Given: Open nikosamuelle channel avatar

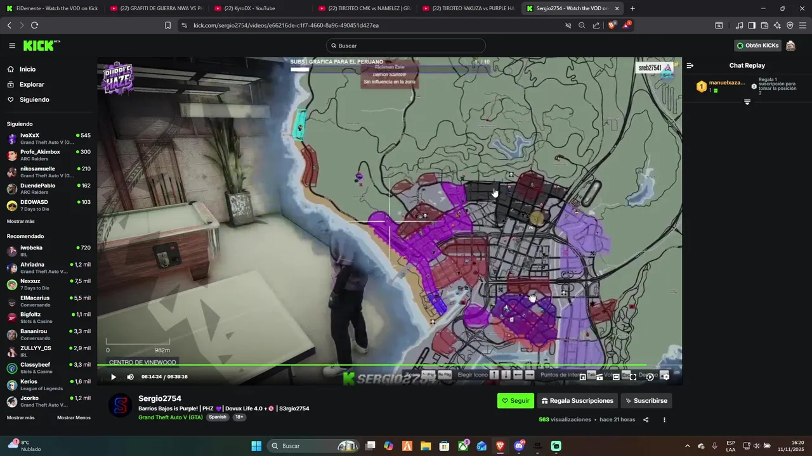Looking at the screenshot, I should click(12, 172).
